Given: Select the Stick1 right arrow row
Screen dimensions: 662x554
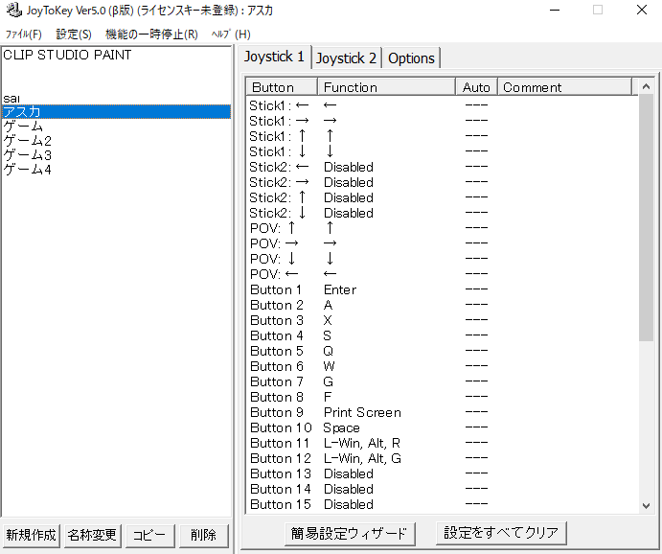Looking at the screenshot, I should [x=442, y=121].
